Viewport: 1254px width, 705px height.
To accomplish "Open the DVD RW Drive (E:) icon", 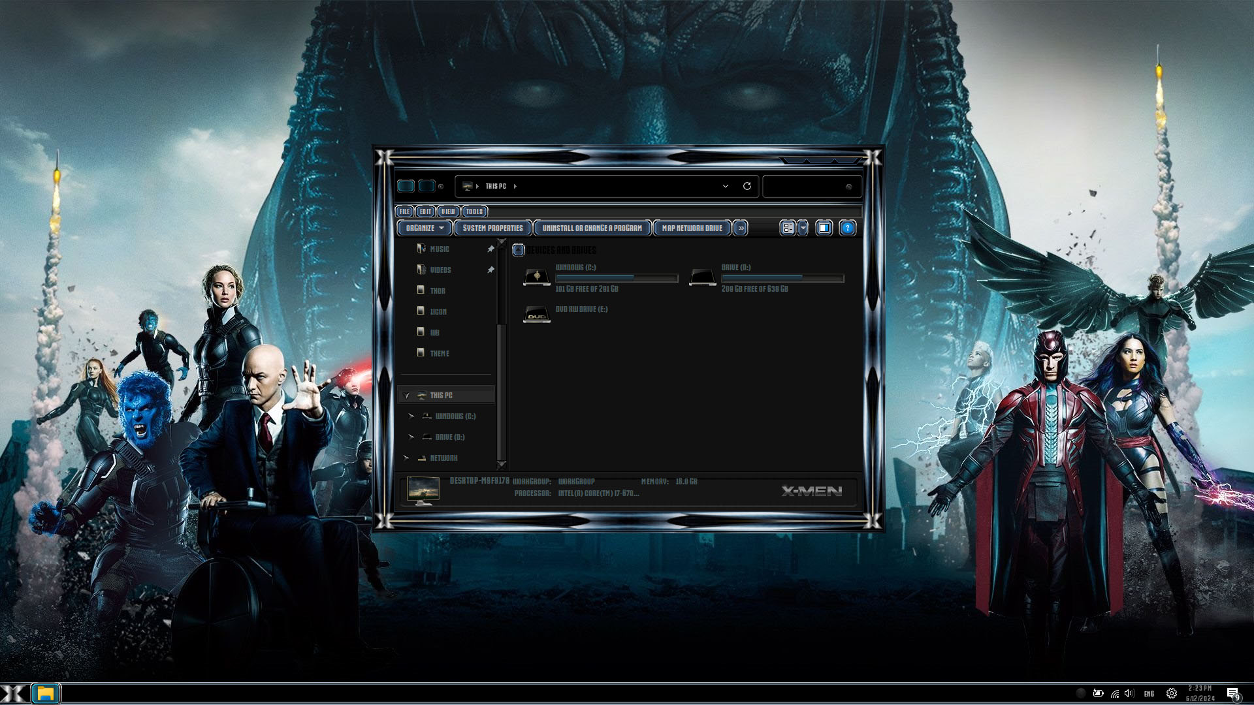I will [537, 315].
